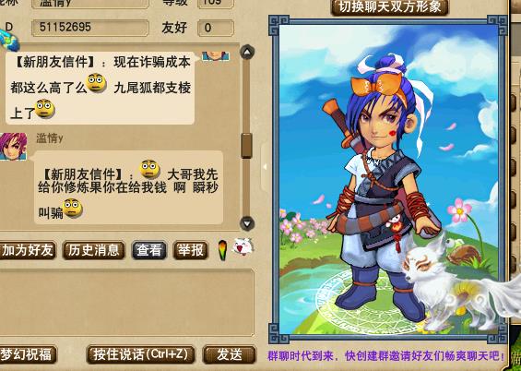Open 历史消息 message history

tap(94, 250)
